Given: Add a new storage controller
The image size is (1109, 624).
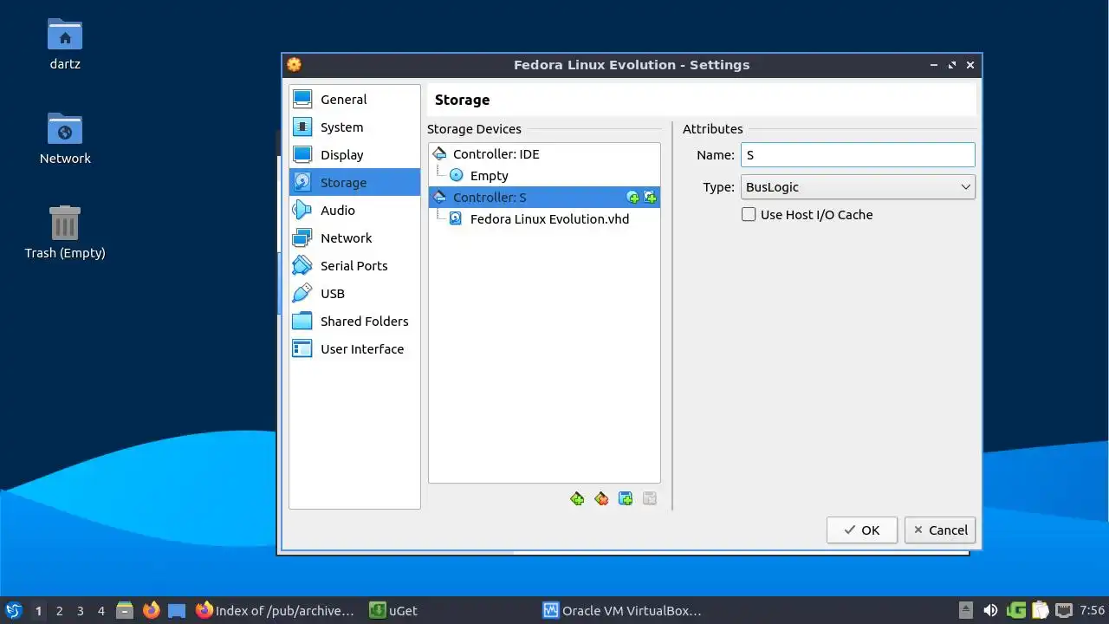Looking at the screenshot, I should (x=577, y=499).
